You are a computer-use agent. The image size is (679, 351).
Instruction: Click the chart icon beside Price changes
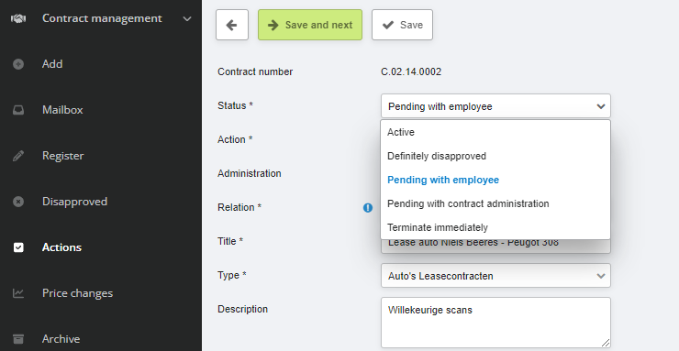click(18, 293)
